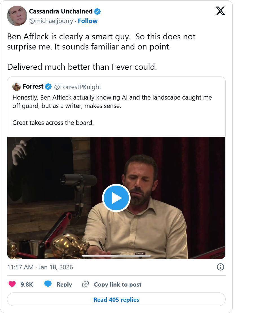The height and width of the screenshot is (313, 260).
Task: Click the copy link chain icon
Action: (x=85, y=284)
